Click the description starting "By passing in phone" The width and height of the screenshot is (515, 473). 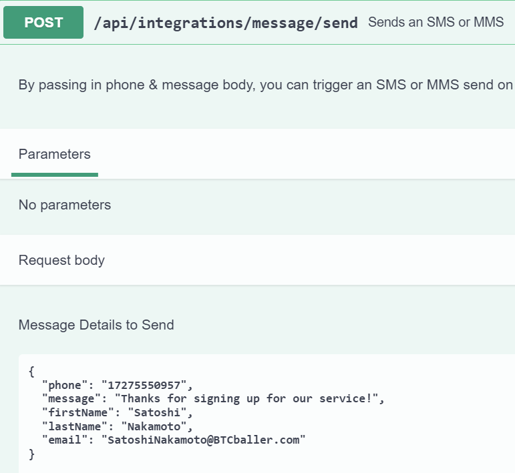click(x=266, y=85)
